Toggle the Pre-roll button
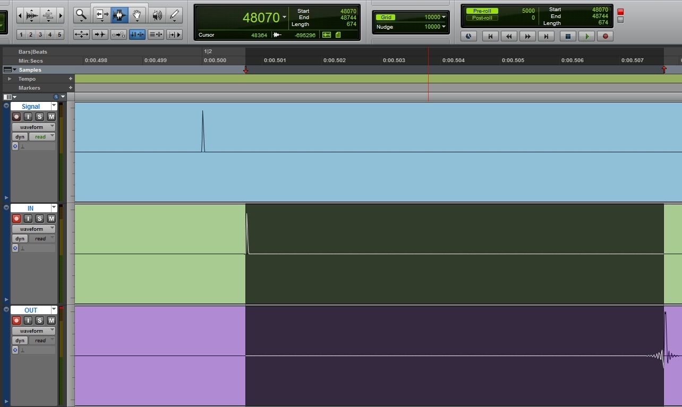This screenshot has height=407, width=682. point(482,11)
